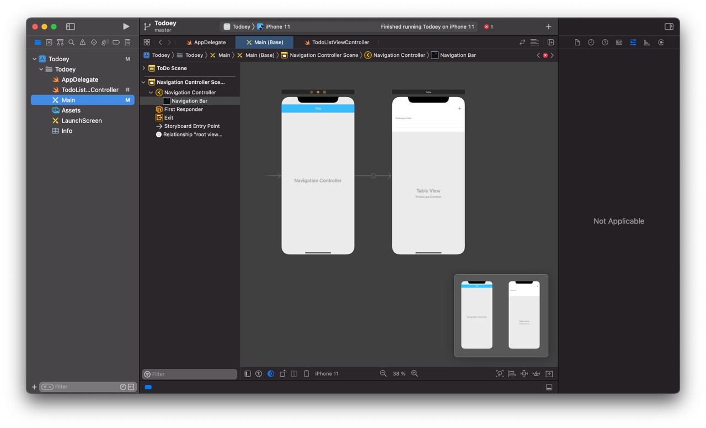This screenshot has height=428, width=706.
Task: Open the Size inspector ruler icon
Action: click(647, 42)
